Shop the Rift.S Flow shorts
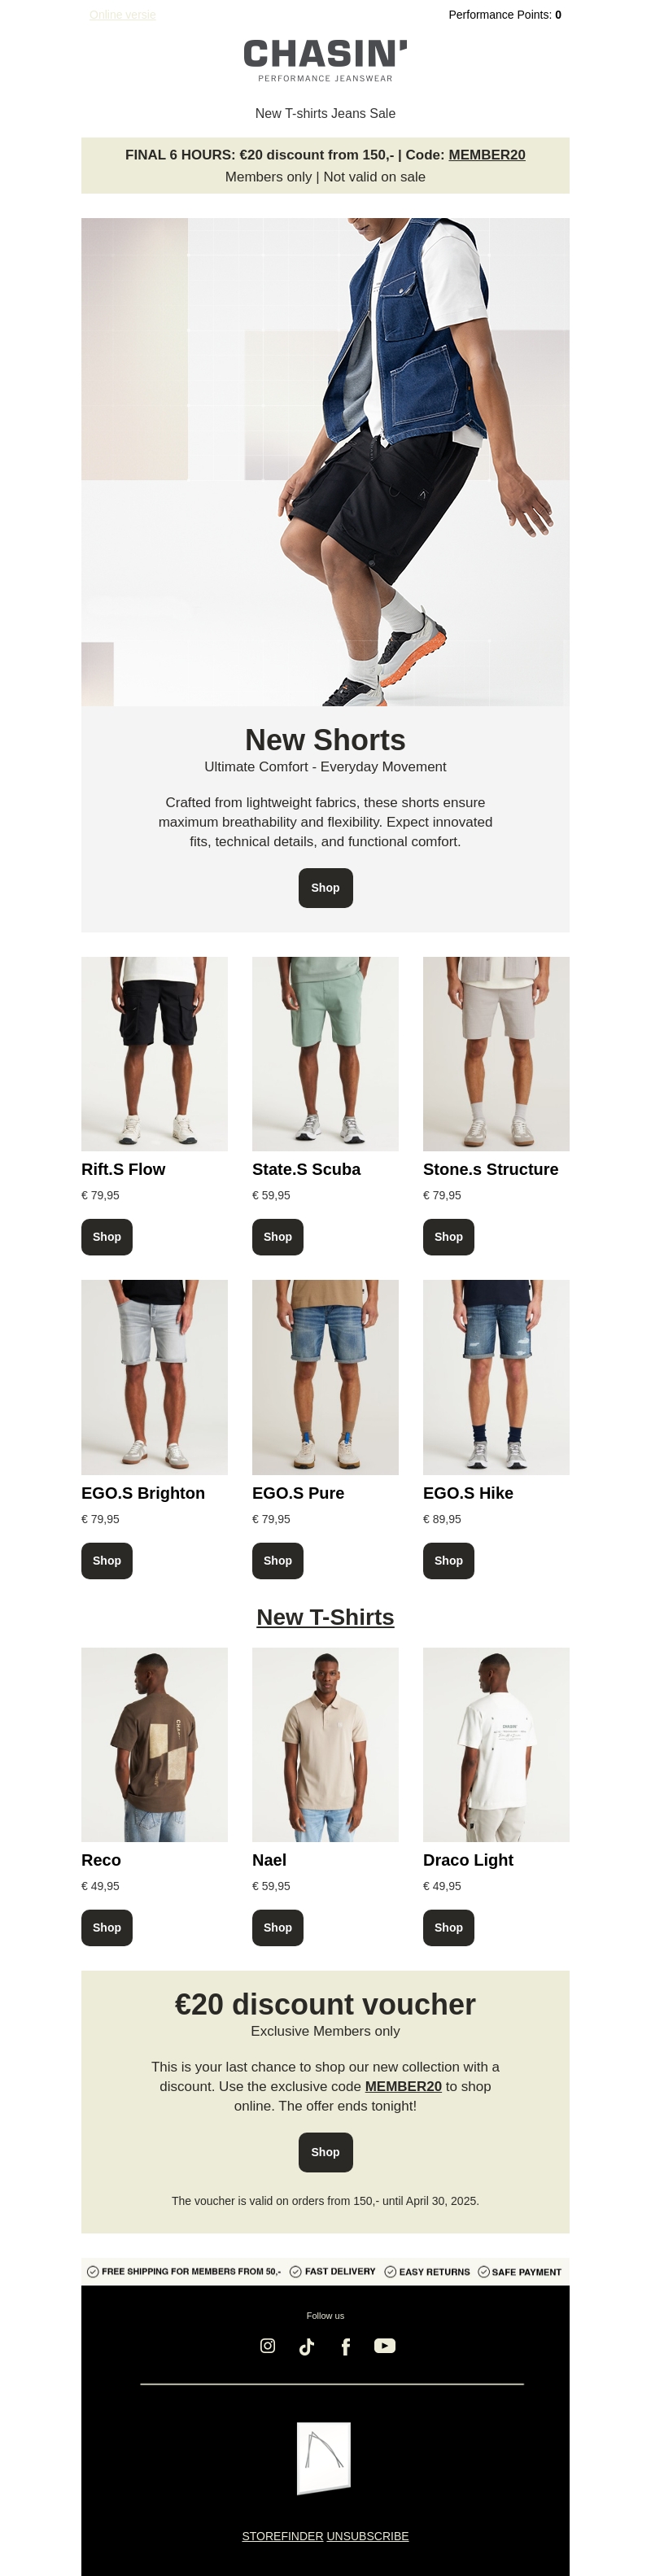Screen dimensions: 651x2576 click(107, 1237)
